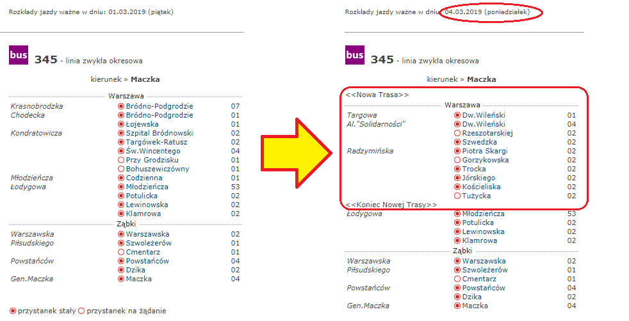
Task: Open the Kościeliska stop timetable
Action: (x=481, y=187)
